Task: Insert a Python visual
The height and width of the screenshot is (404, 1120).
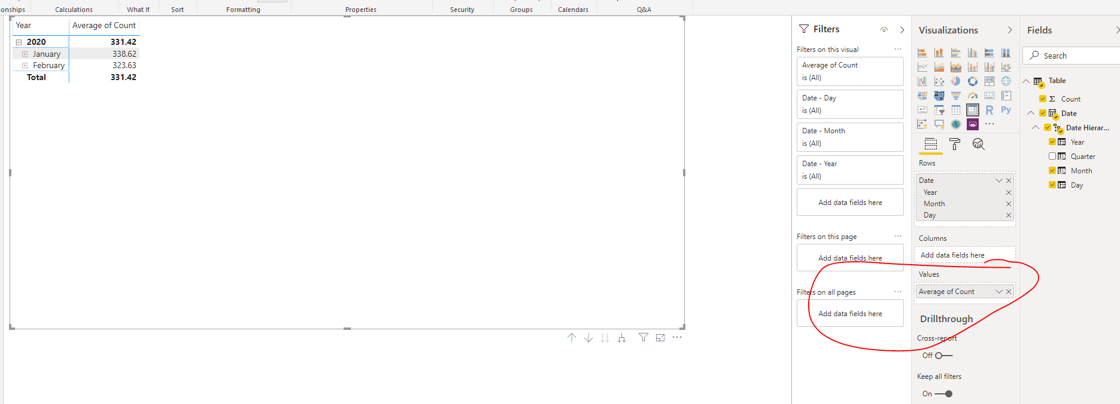Action: pyautogui.click(x=1006, y=110)
